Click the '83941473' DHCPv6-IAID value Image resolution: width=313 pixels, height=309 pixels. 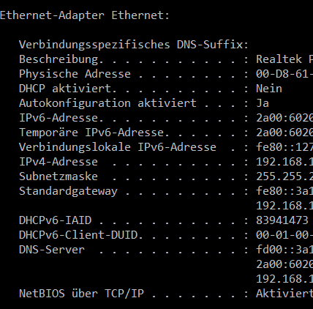point(282,220)
